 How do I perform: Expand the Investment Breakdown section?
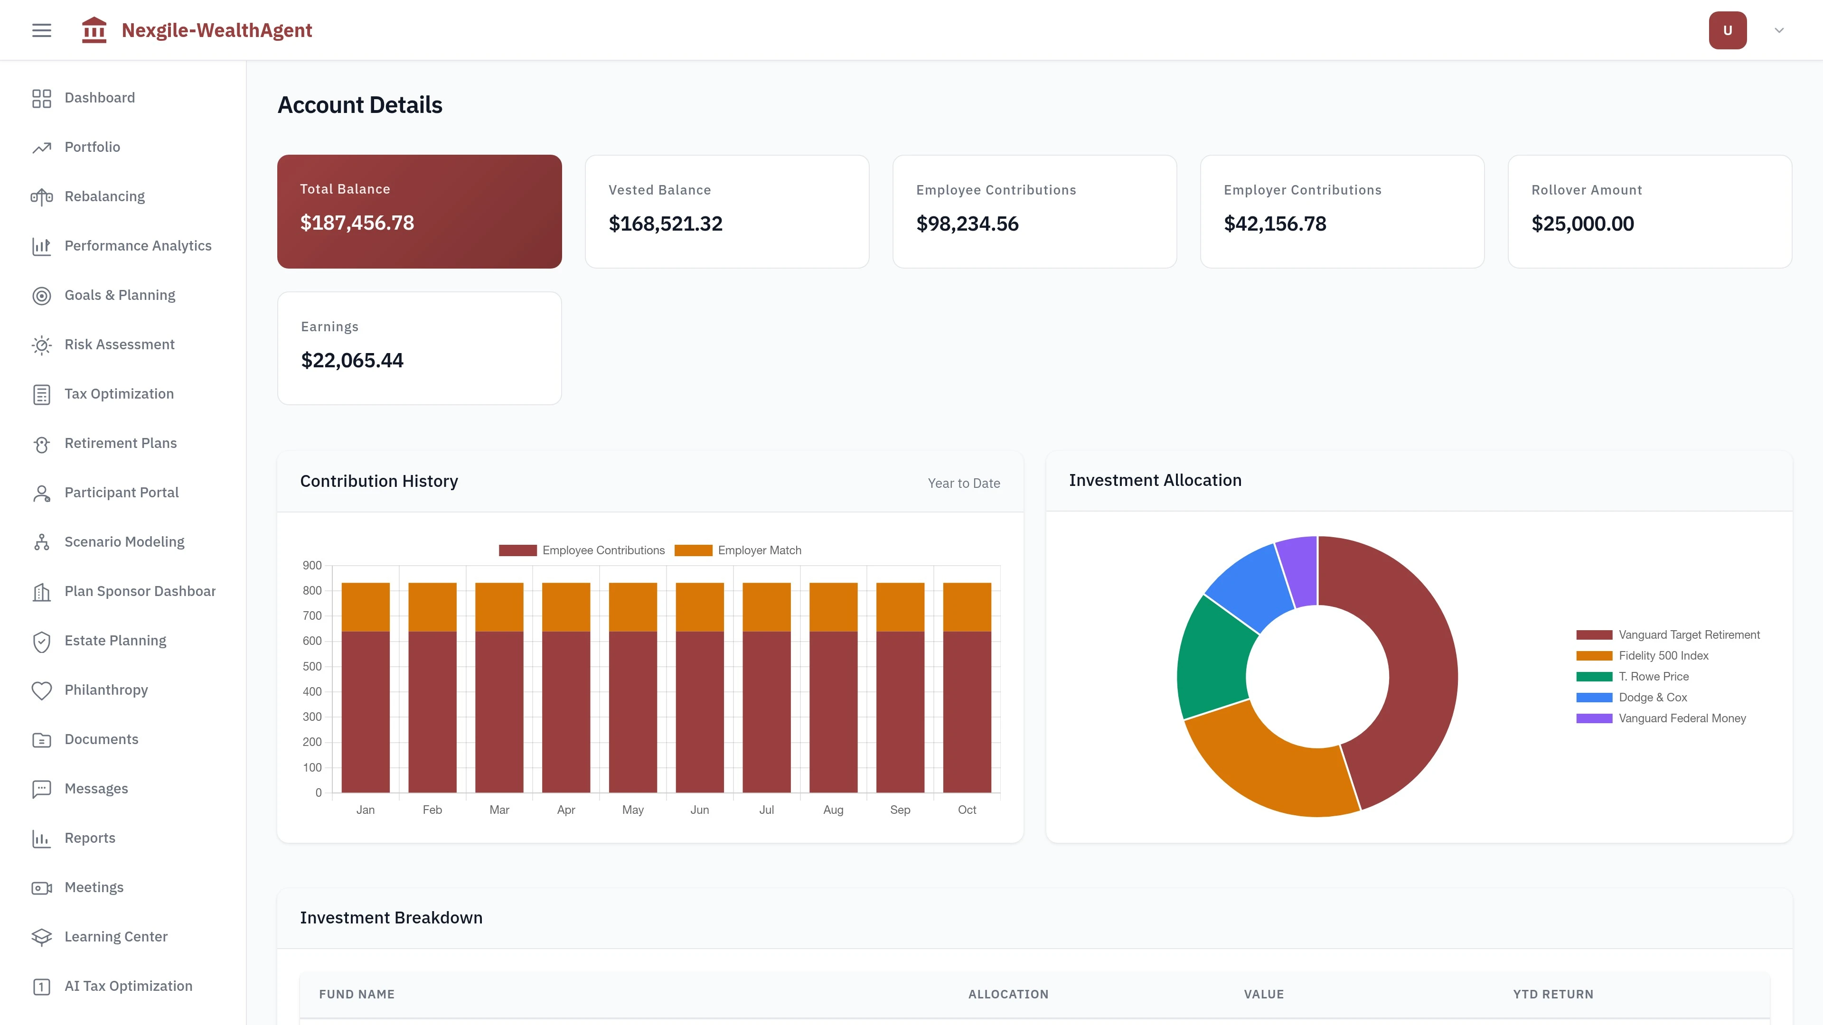[x=391, y=917]
